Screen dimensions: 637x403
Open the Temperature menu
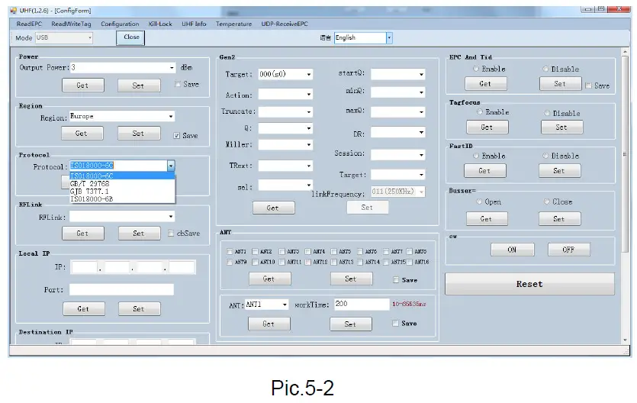click(x=233, y=24)
